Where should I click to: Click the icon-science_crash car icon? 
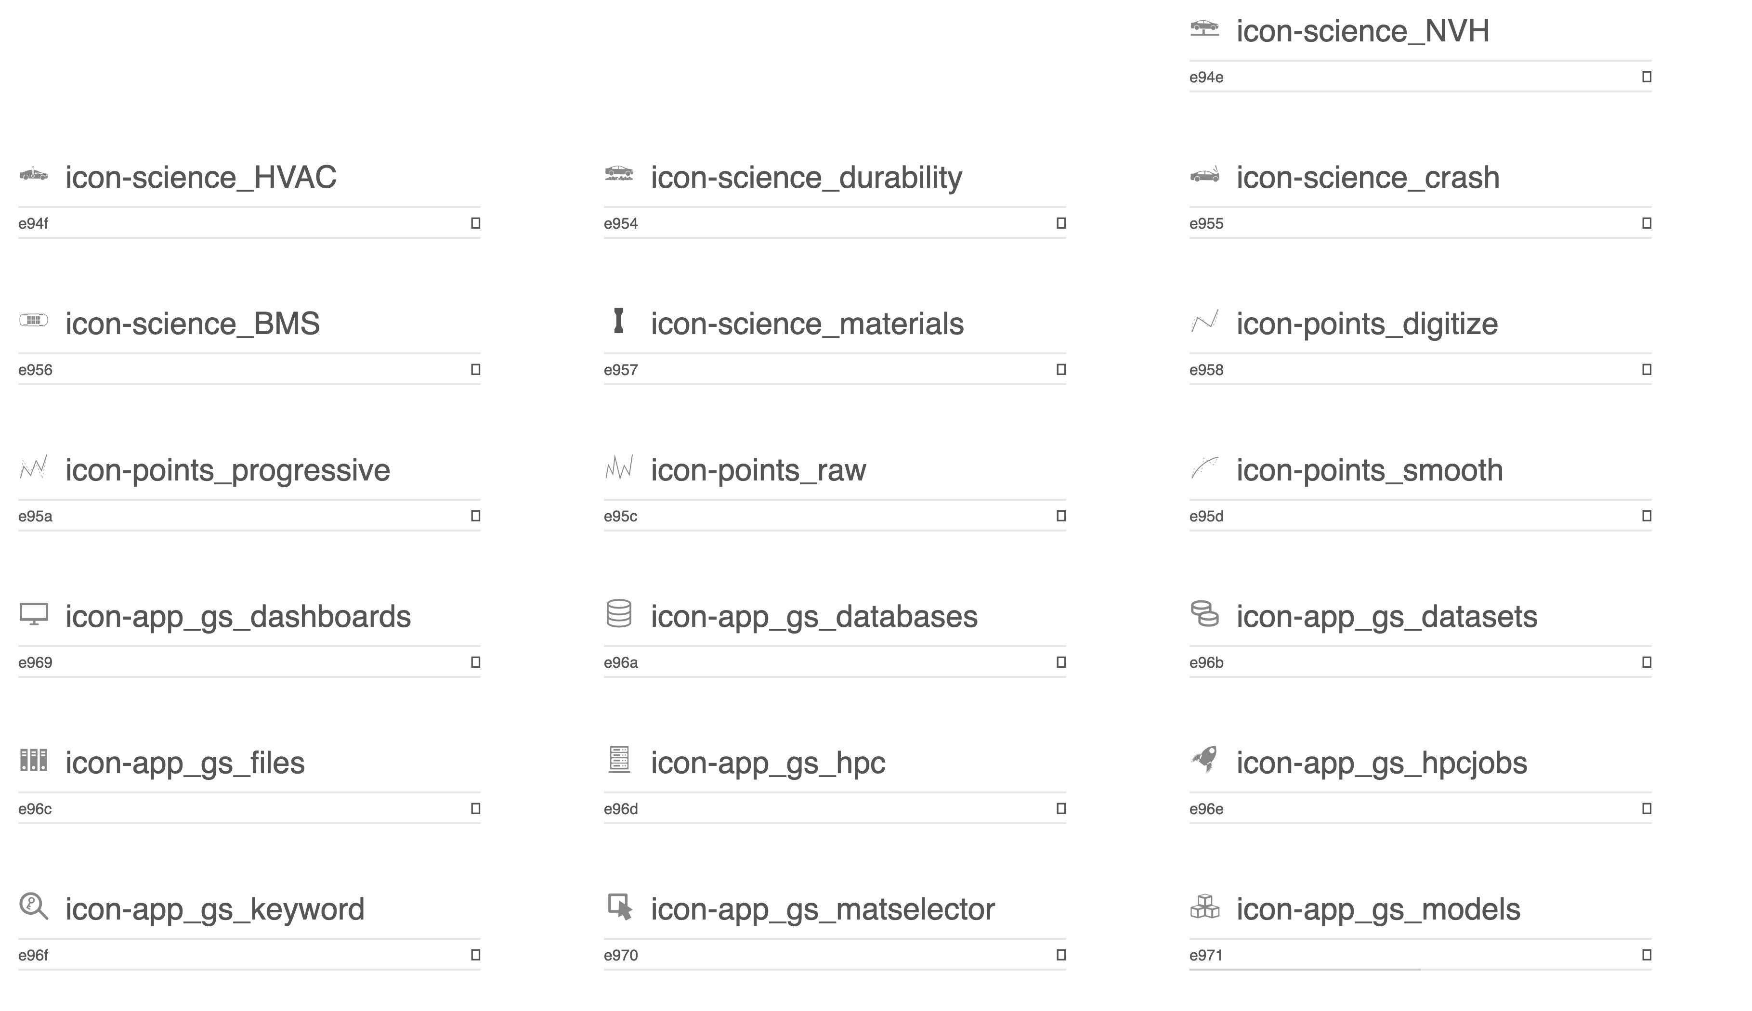[1204, 174]
